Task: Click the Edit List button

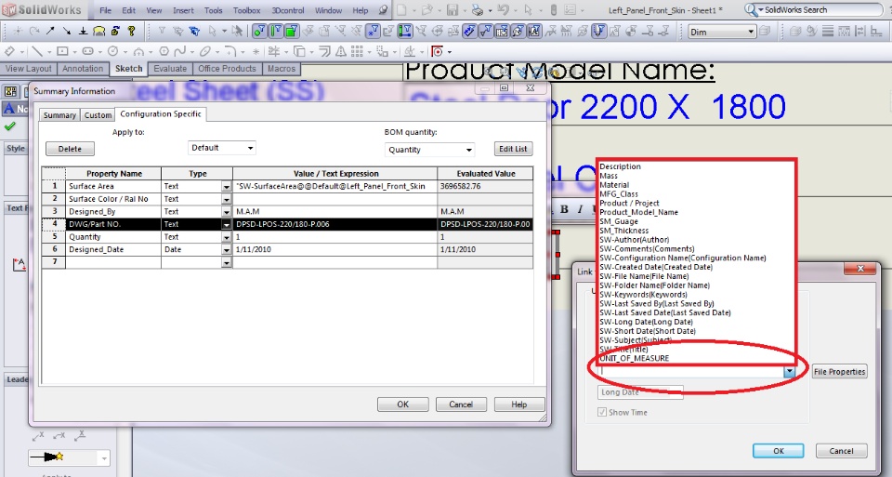Action: coord(513,149)
